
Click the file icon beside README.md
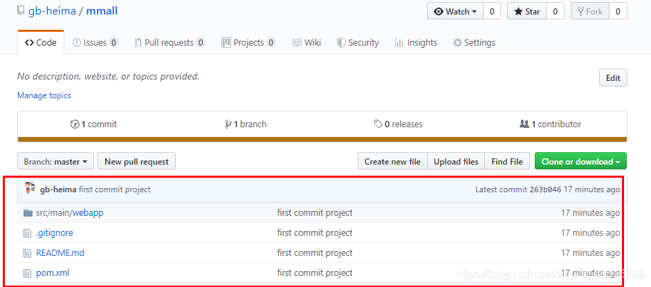point(28,253)
